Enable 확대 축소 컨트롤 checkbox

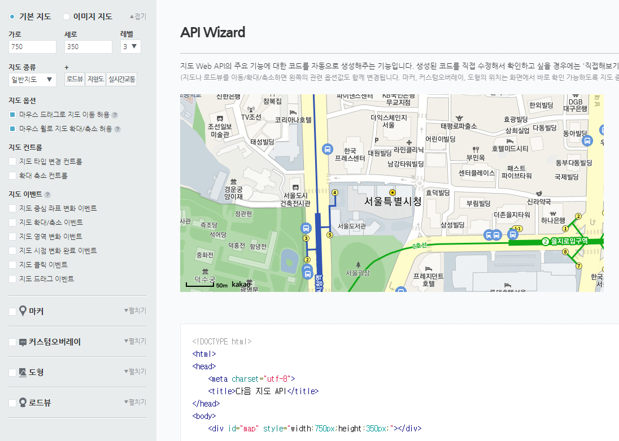pos(12,176)
